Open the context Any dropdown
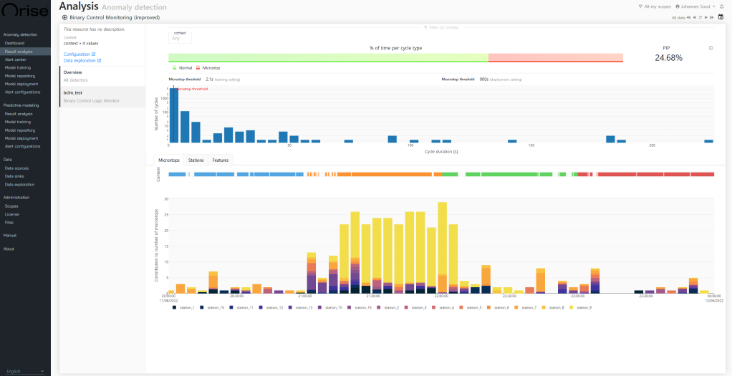Image resolution: width=732 pixels, height=376 pixels. point(180,38)
